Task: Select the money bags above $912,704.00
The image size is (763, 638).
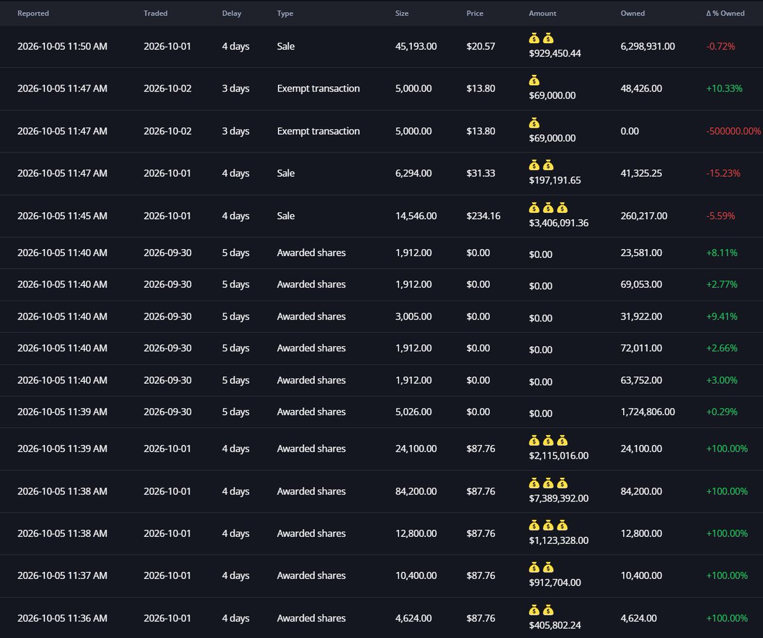Action: click(x=542, y=567)
